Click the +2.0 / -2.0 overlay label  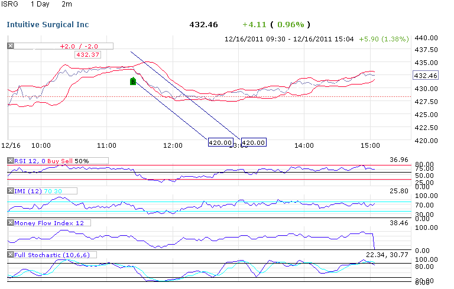click(79, 46)
